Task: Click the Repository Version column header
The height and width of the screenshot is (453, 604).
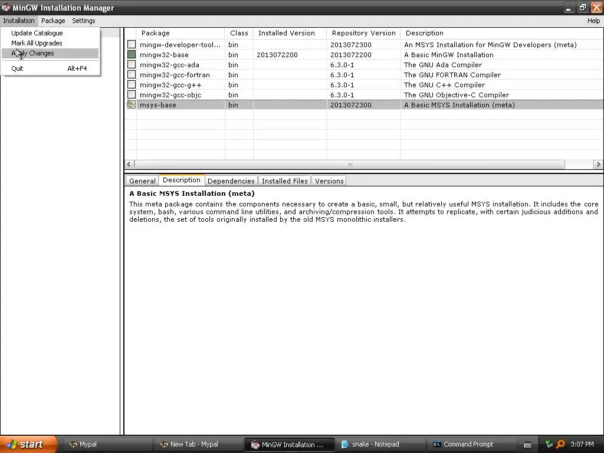Action: 363,33
